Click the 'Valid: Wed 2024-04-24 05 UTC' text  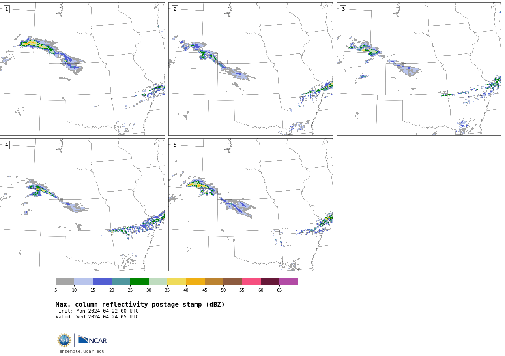click(x=97, y=317)
